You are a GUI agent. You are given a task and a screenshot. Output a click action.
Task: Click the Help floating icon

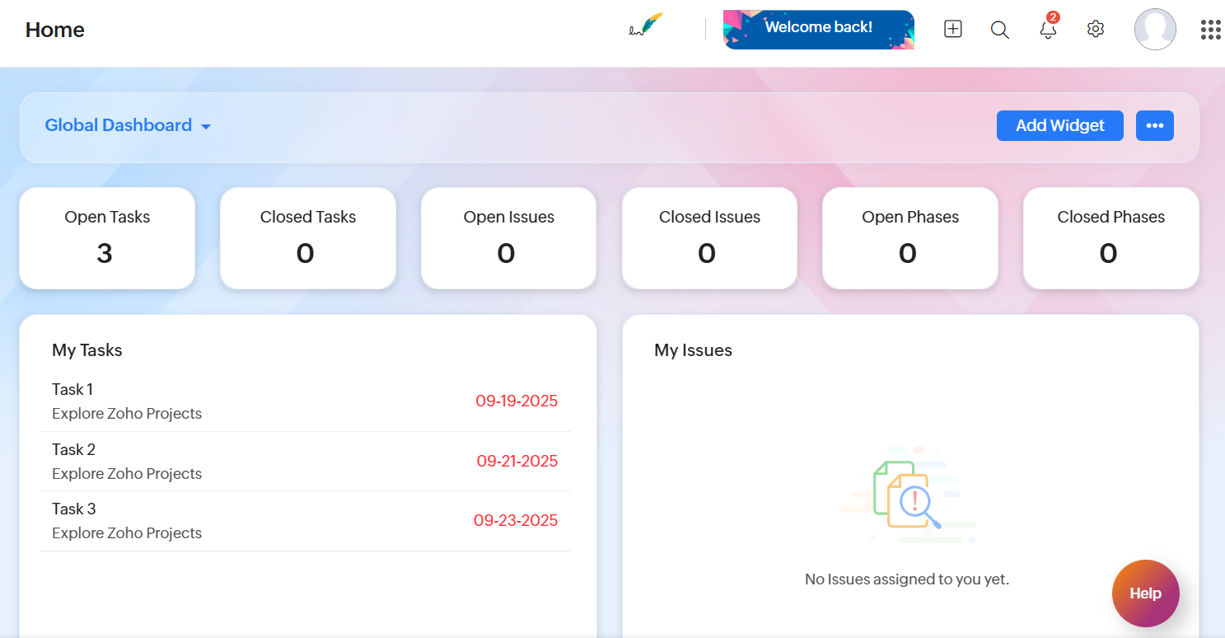click(1145, 593)
